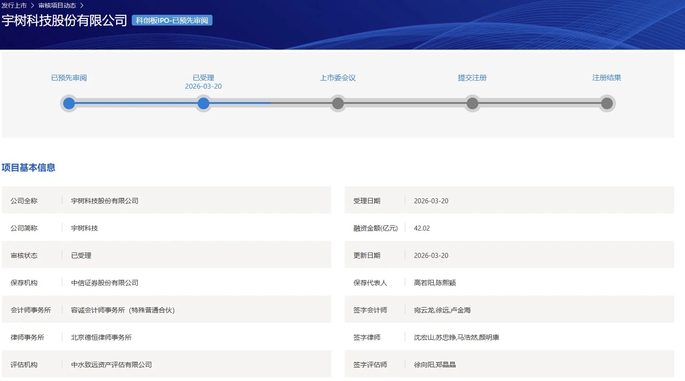Open the 审核项目动态 breadcrumb link
The width and height of the screenshot is (685, 381).
57,5
